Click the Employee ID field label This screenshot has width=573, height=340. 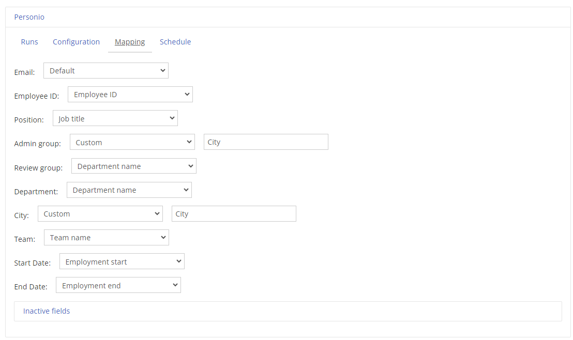37,96
